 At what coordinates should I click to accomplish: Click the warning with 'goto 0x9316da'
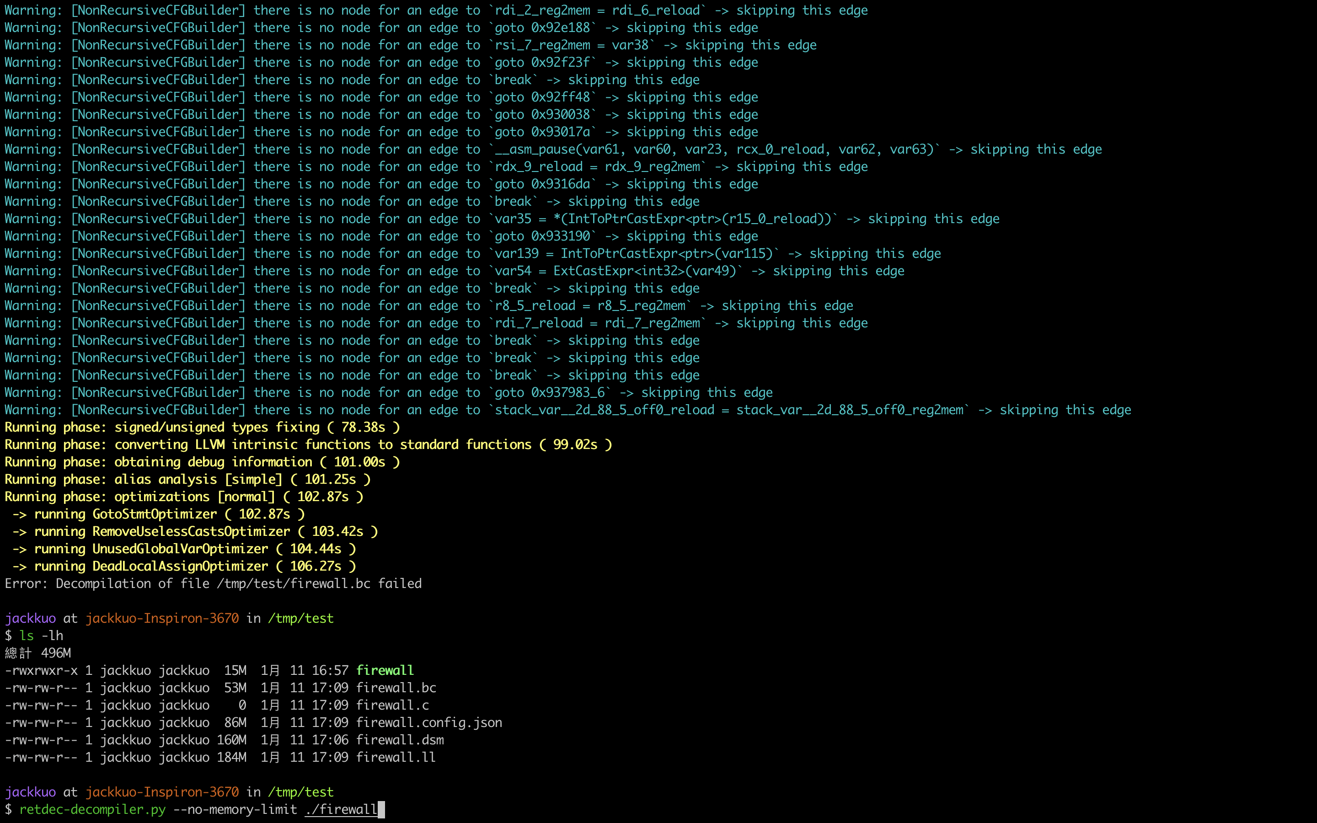coord(381,184)
